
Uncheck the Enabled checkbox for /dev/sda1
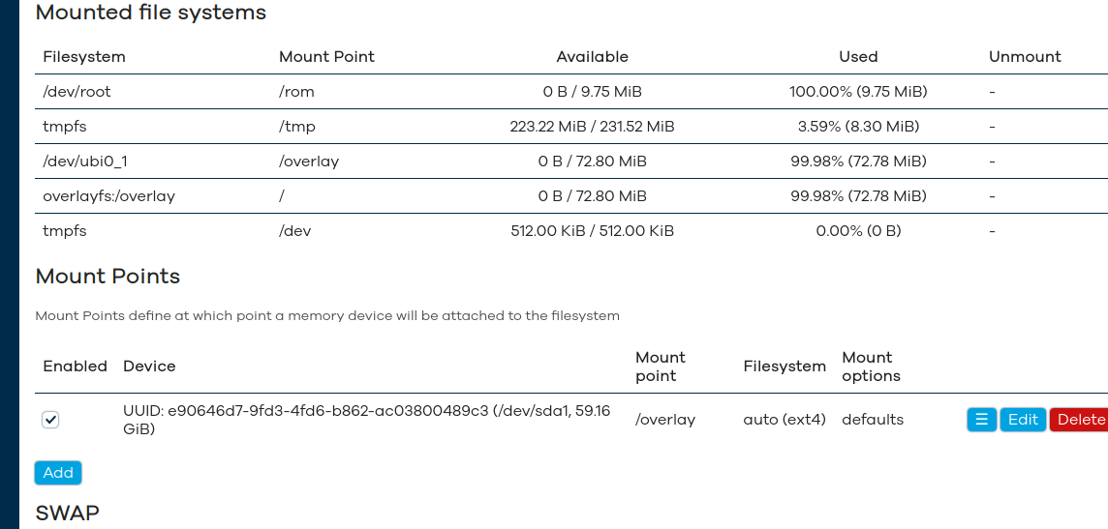(50, 420)
